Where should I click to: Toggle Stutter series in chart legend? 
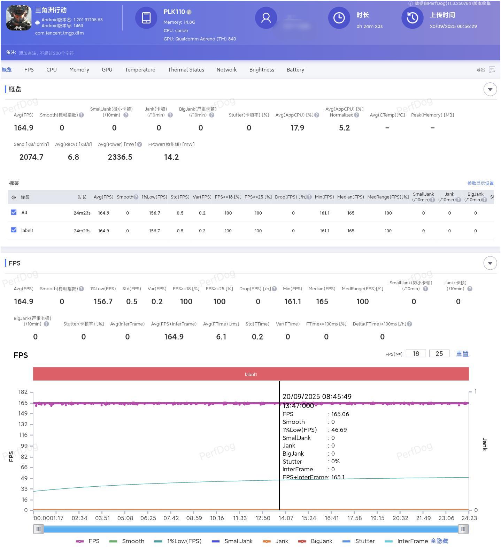point(359,541)
